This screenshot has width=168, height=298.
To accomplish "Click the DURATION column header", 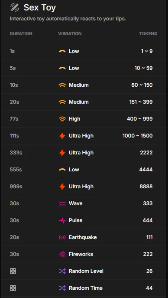I will [21, 34].
